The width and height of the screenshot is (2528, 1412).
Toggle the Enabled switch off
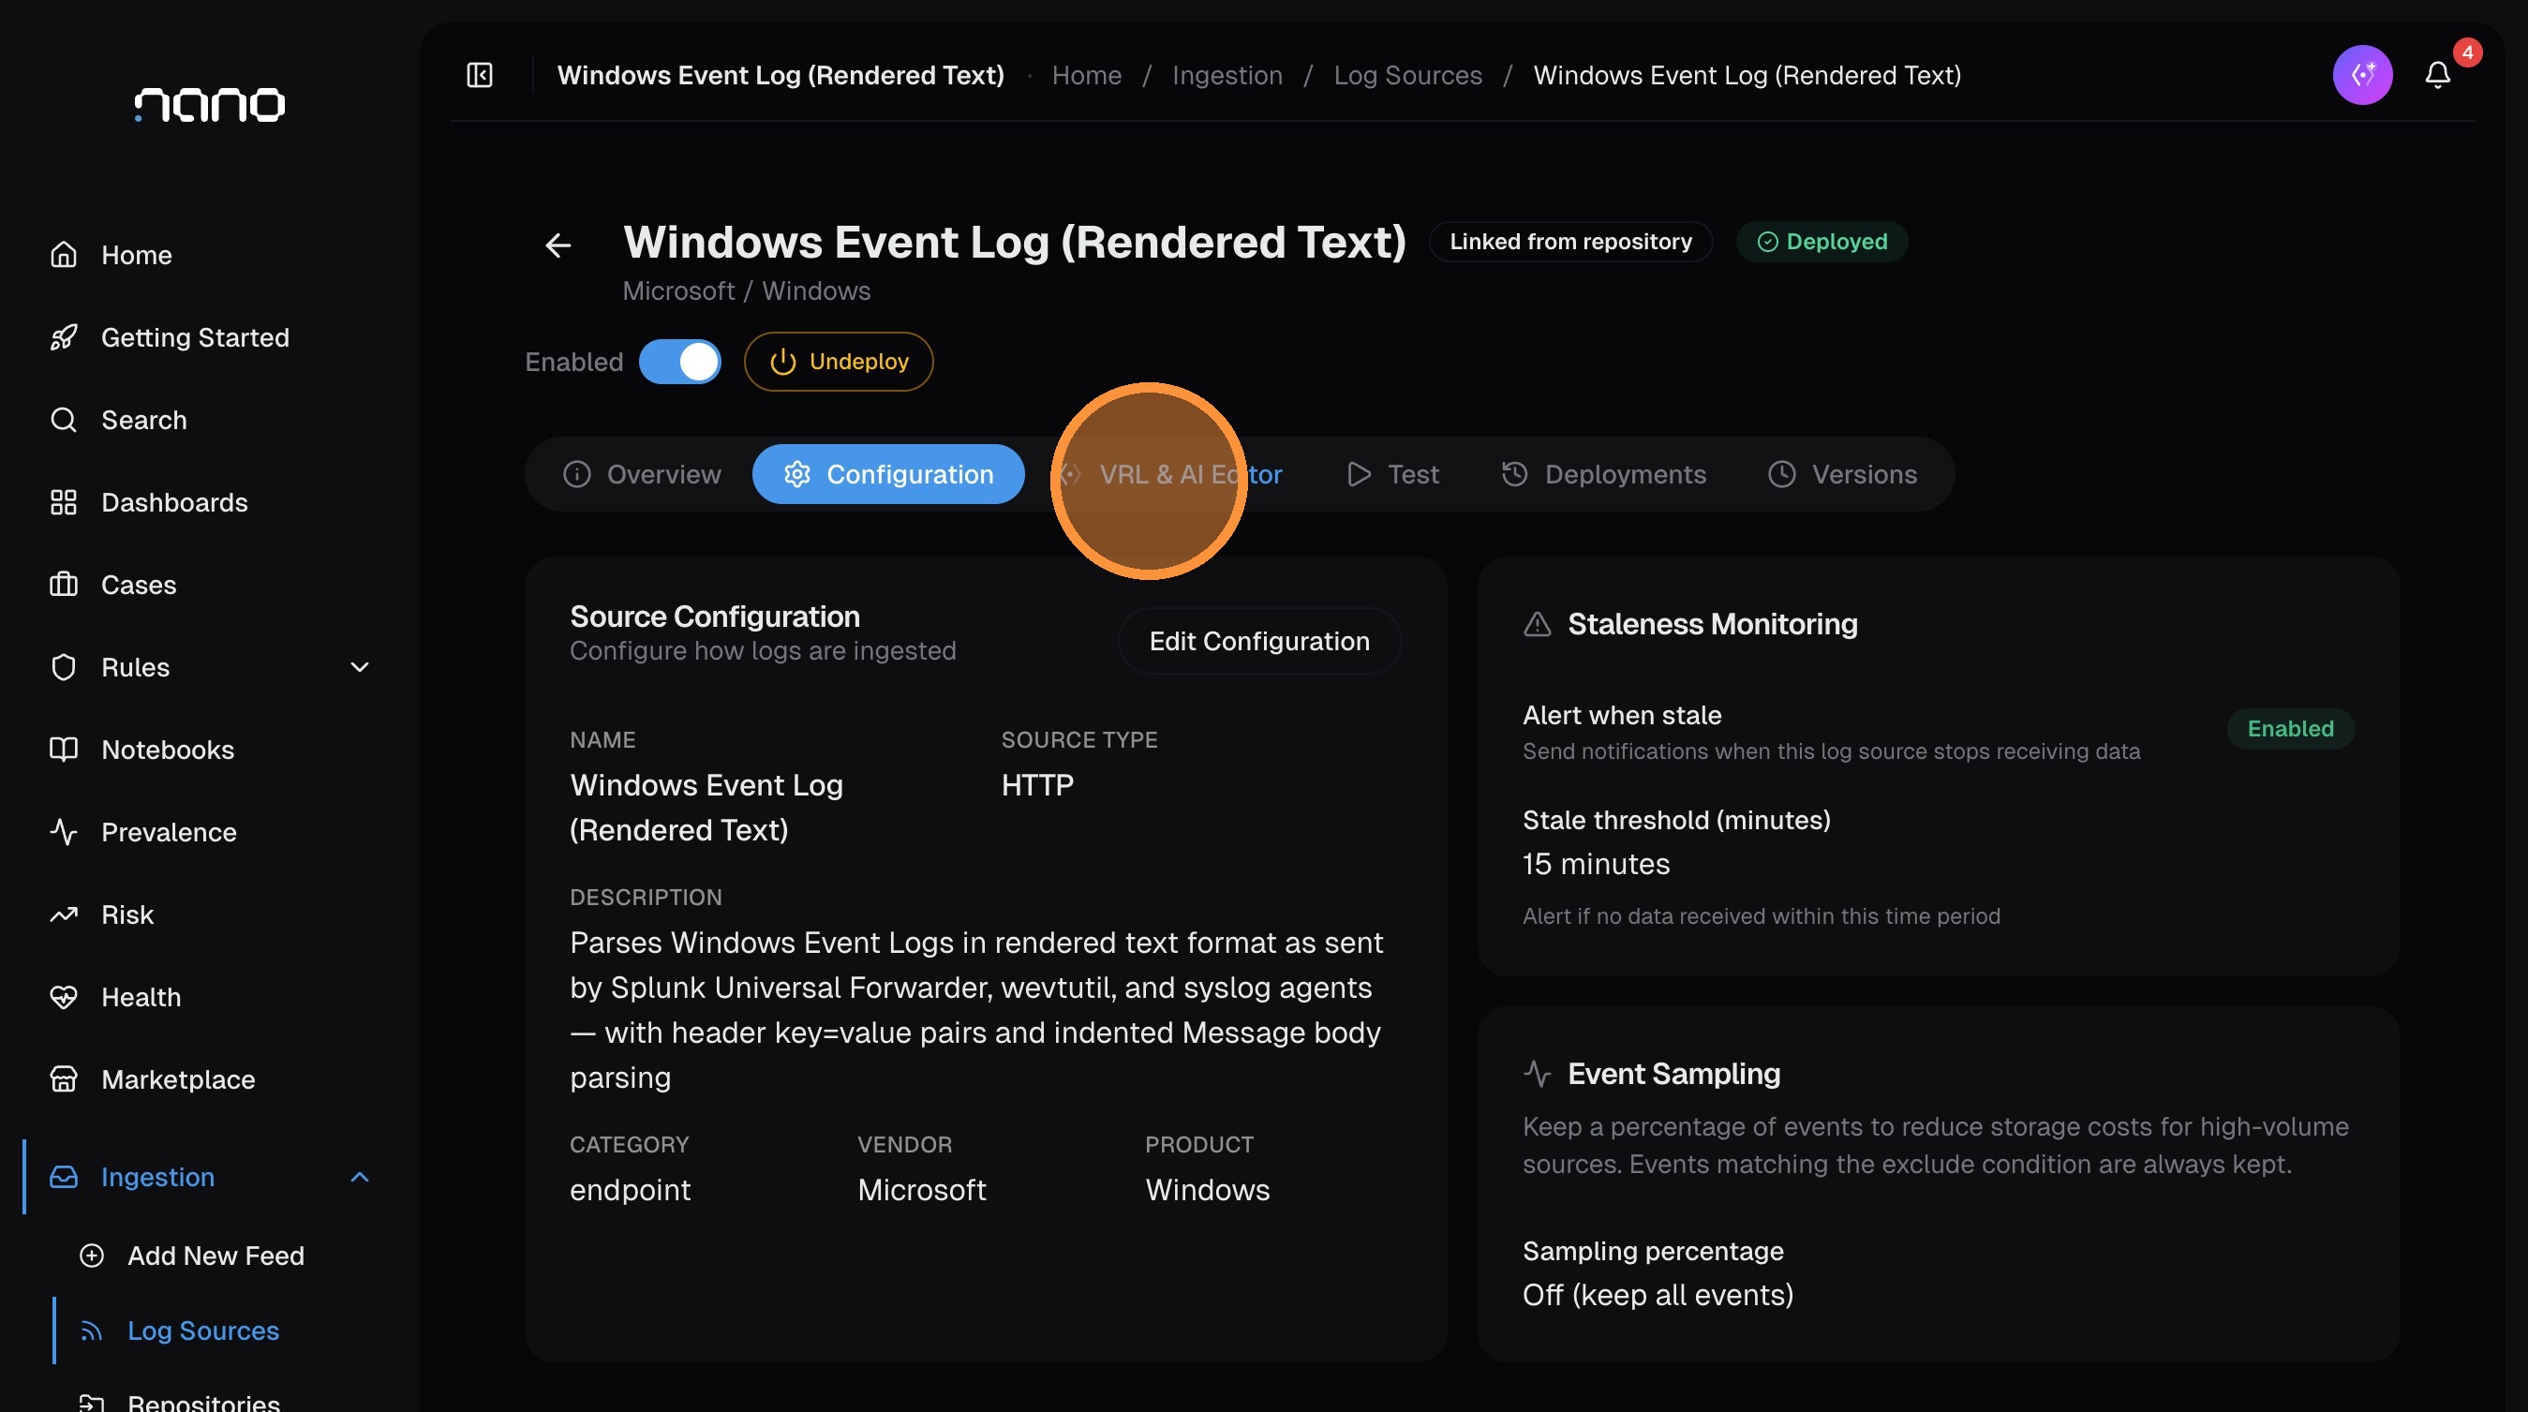click(679, 362)
